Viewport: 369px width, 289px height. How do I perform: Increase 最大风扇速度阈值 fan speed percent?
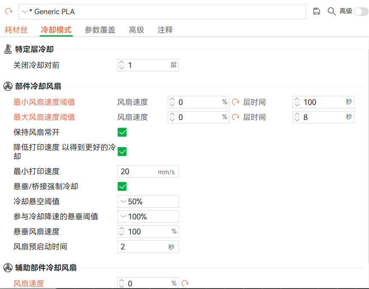click(x=172, y=114)
